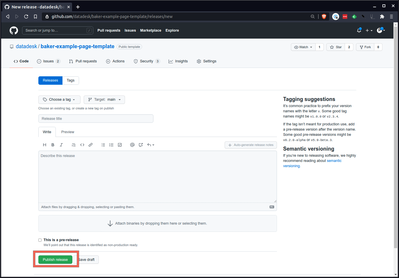The height and width of the screenshot is (278, 399).
Task: Open the Target: main branch dropdown
Action: click(x=104, y=100)
